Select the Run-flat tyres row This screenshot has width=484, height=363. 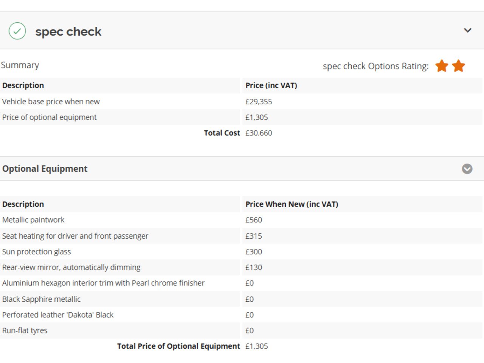[241, 330]
